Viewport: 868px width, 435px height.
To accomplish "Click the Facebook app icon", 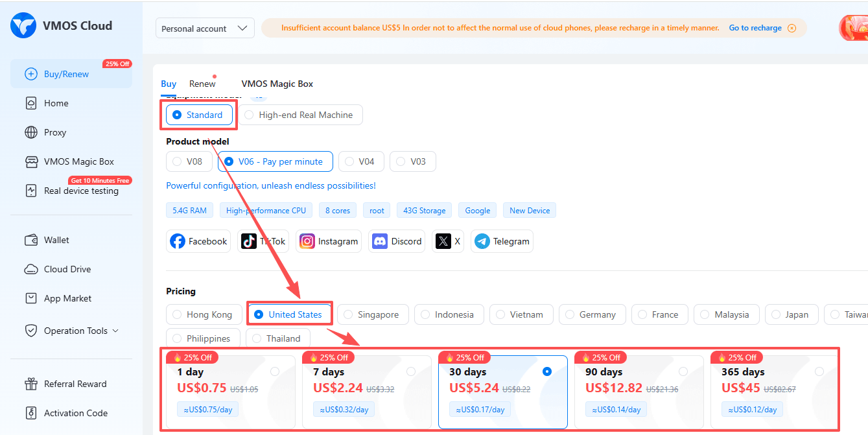I will pos(198,241).
